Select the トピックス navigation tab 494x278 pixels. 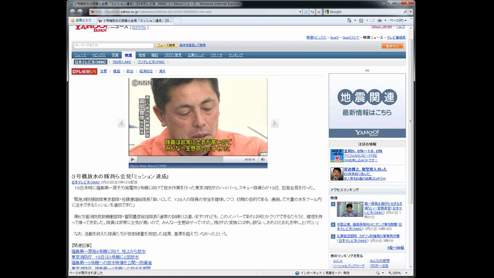tap(99, 55)
